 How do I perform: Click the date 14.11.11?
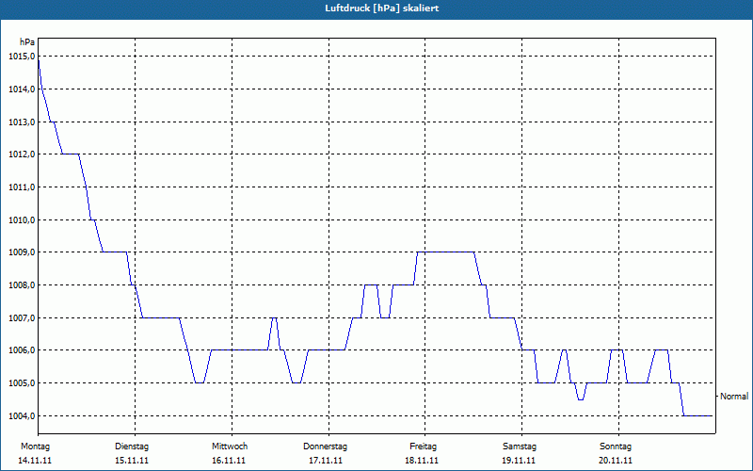click(35, 461)
